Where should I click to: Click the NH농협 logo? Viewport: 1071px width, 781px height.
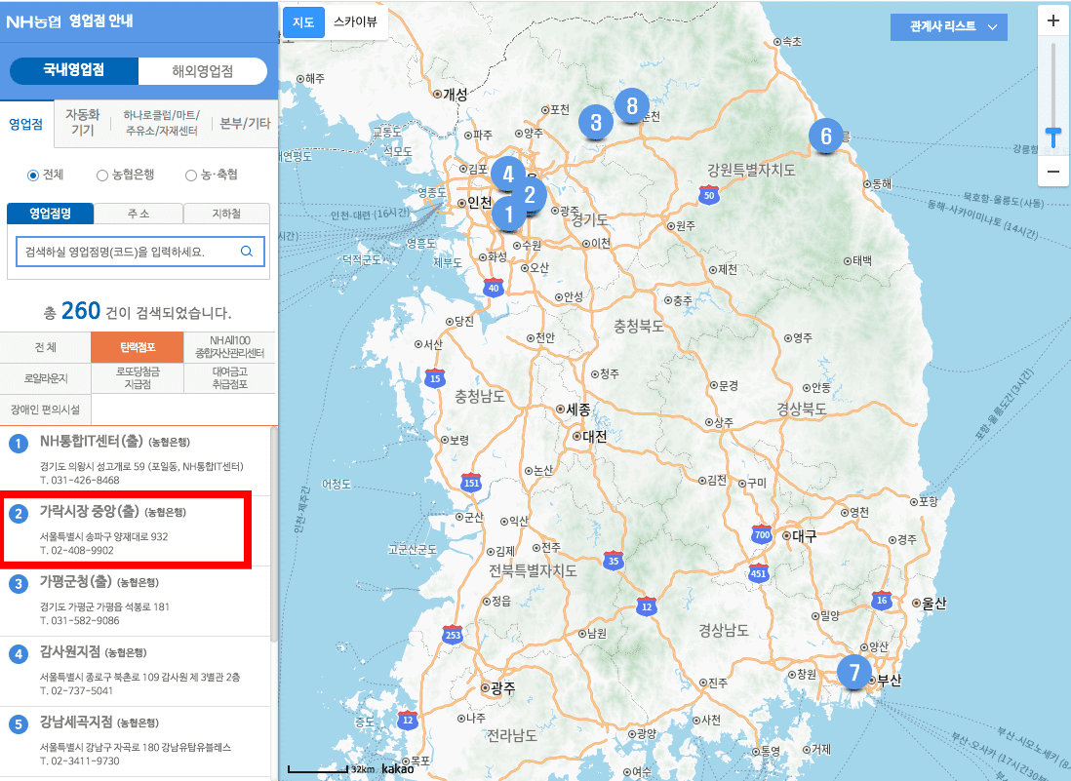tap(33, 21)
